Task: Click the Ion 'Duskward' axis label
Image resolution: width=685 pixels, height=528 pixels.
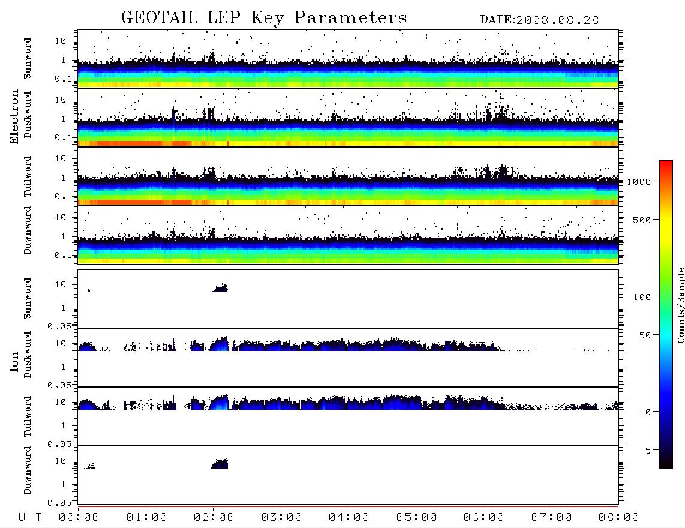Action: [28, 355]
